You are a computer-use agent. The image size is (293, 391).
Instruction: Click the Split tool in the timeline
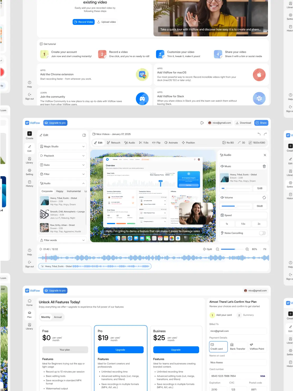208,249
